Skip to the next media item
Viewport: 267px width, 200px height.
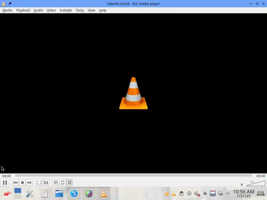click(x=29, y=183)
